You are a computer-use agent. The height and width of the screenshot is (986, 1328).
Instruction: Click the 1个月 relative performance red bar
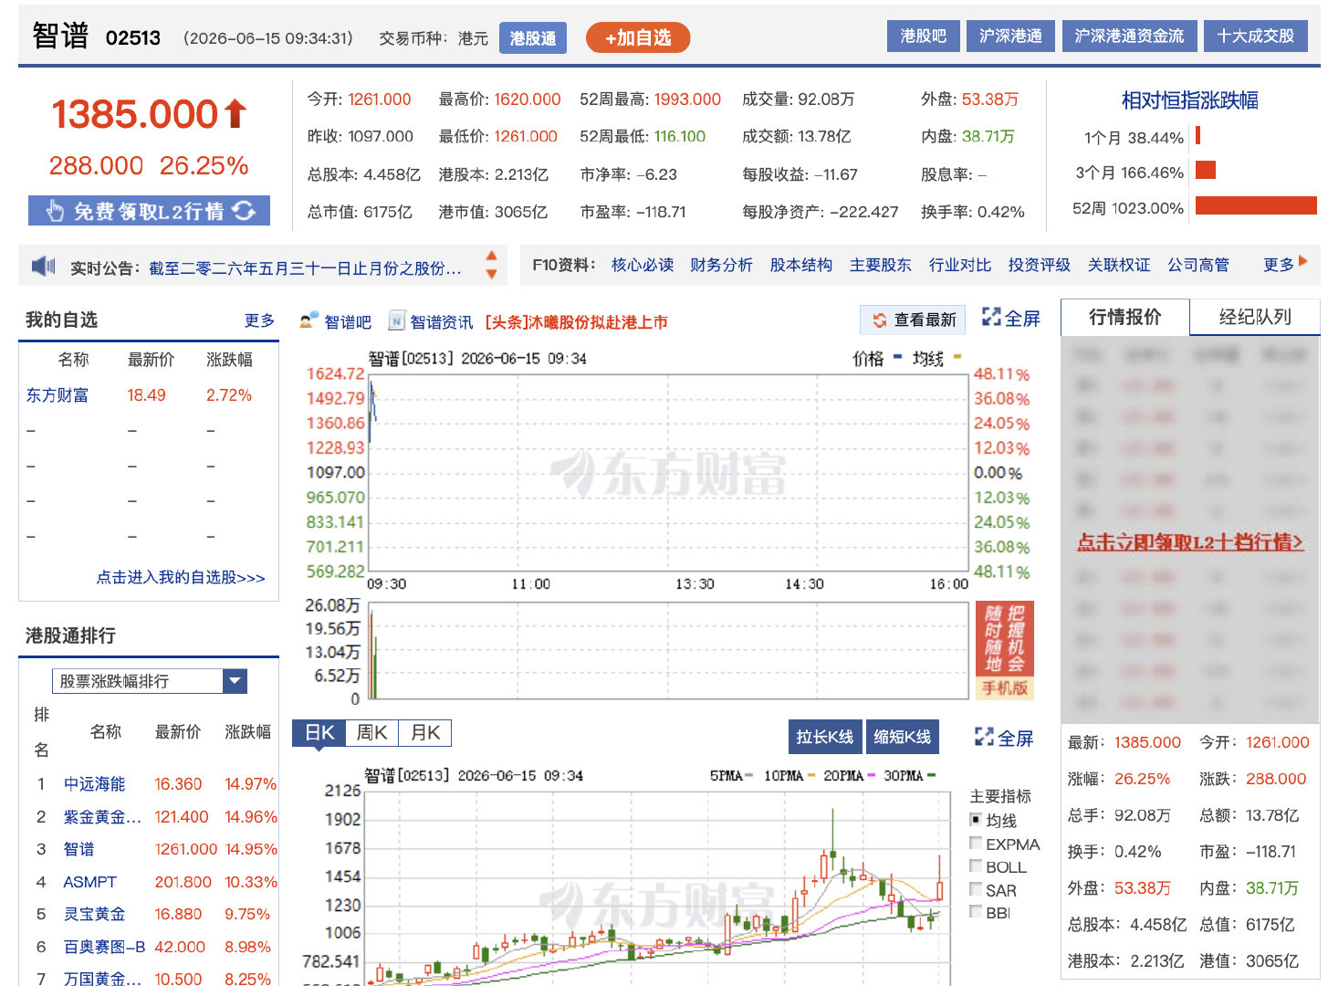tap(1197, 135)
